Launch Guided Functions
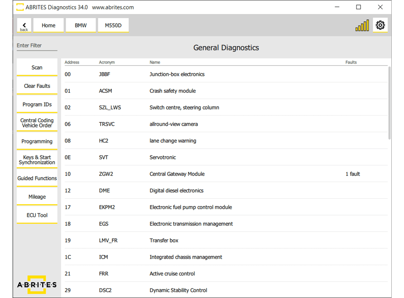404x298 pixels. (x=37, y=178)
